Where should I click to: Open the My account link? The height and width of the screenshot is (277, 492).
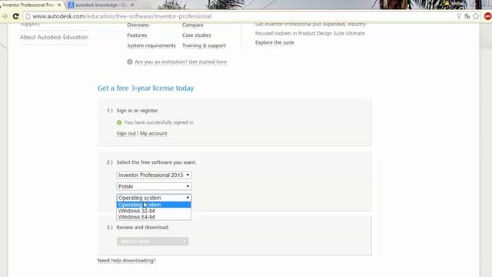coord(154,133)
